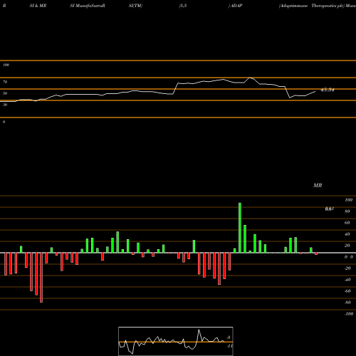The image size is (356, 356).
Task: Click the 50 label on the RSI scale
Action: coord(5,93)
